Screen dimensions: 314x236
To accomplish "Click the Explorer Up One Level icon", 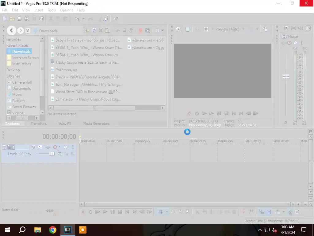I will 87,30.
